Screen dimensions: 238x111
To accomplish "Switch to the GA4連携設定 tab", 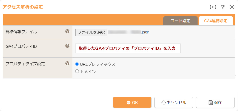I will pos(216,21).
